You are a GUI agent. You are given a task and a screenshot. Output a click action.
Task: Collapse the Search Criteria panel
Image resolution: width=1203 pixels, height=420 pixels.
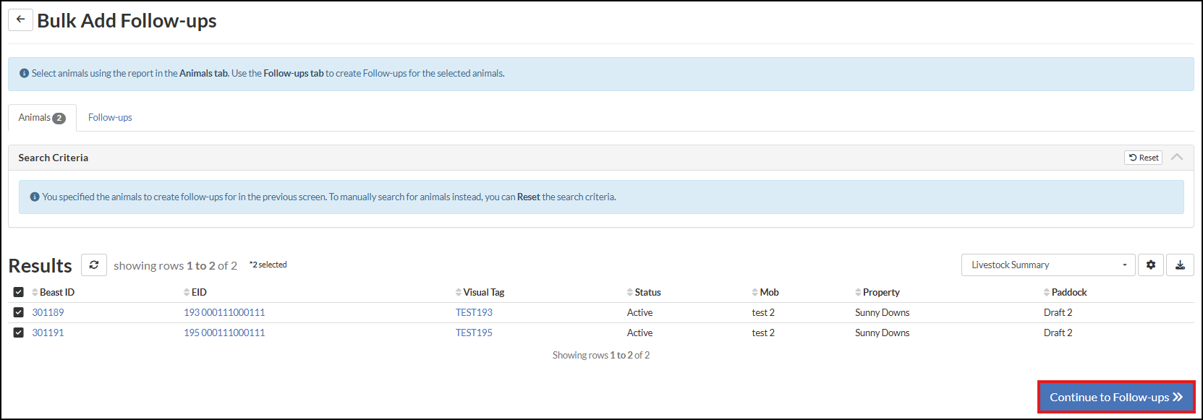1177,158
